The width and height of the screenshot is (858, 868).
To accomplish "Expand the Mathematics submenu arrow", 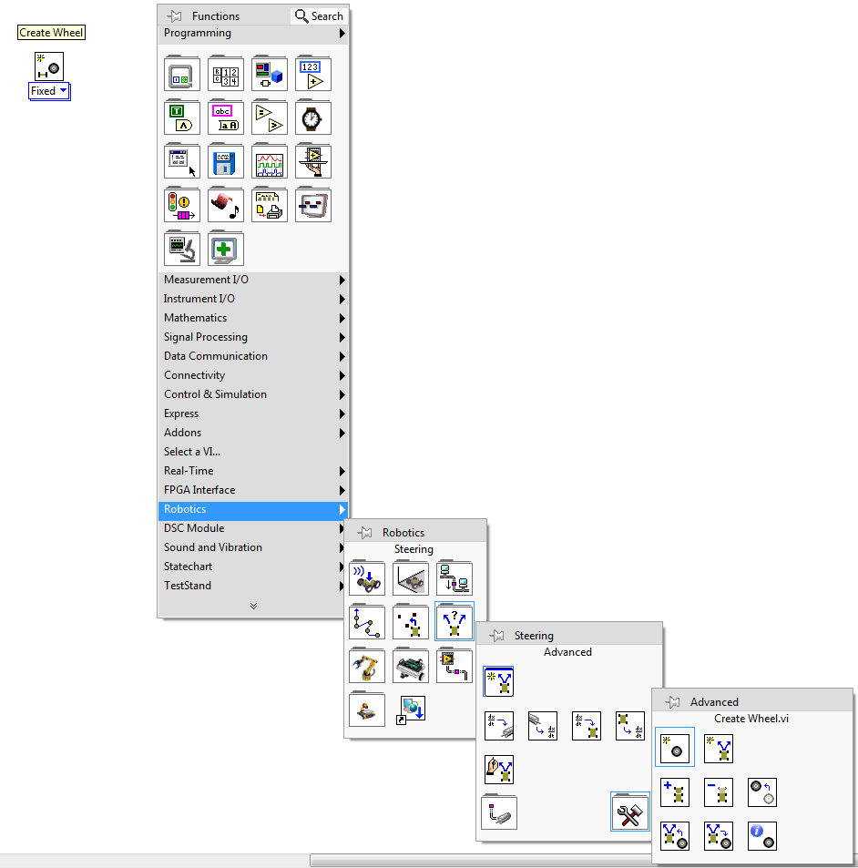I will tap(342, 318).
